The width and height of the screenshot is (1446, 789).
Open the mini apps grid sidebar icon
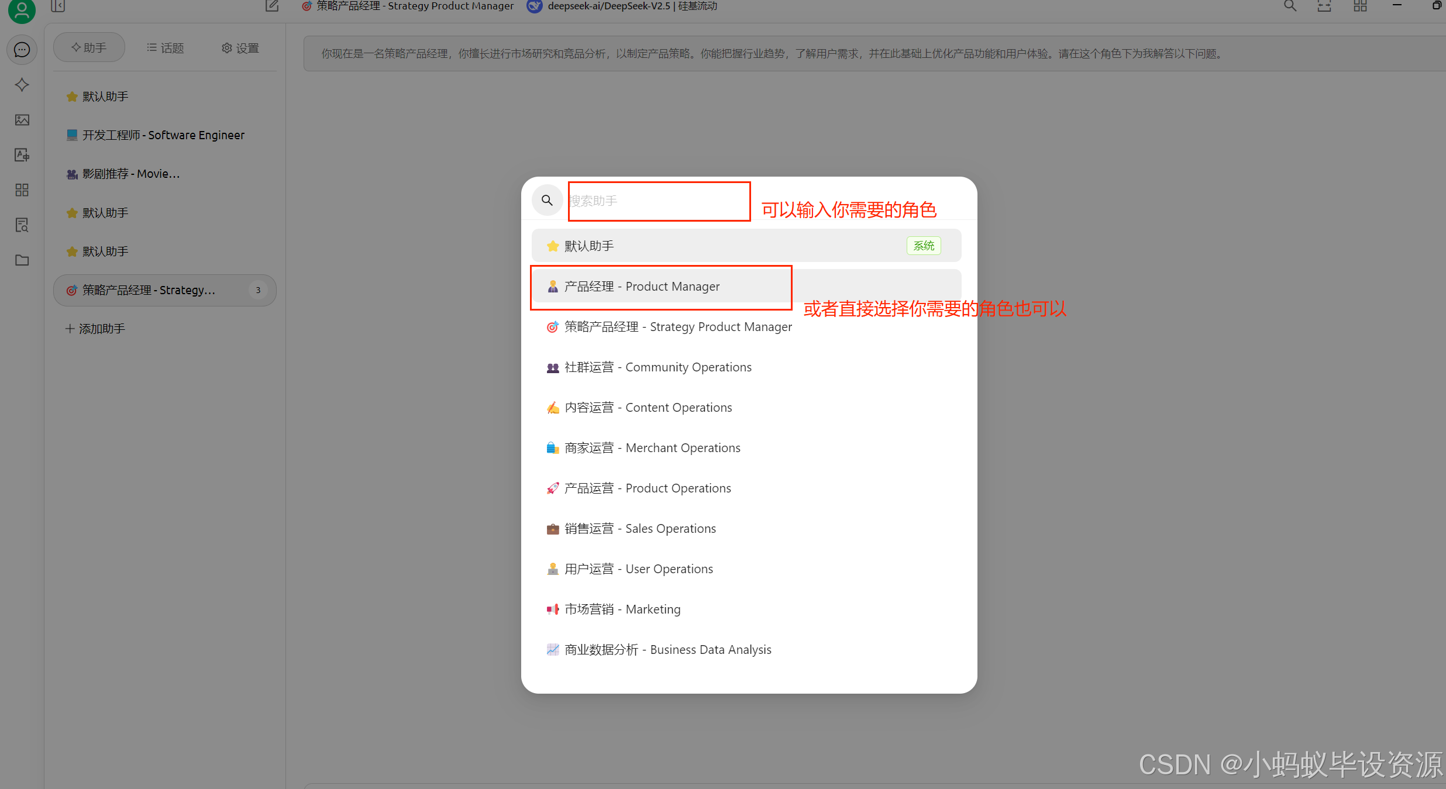22,190
